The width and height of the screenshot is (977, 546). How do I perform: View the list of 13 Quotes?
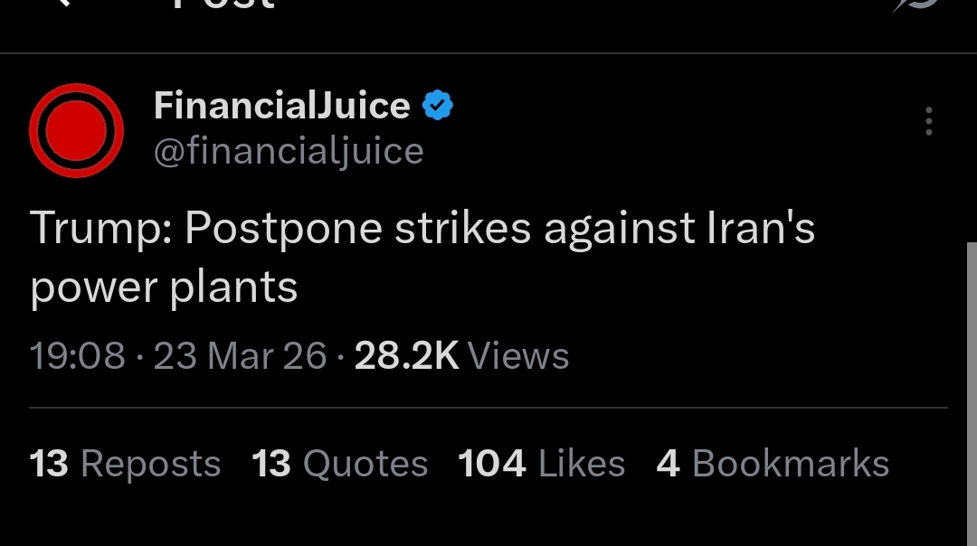tap(339, 464)
